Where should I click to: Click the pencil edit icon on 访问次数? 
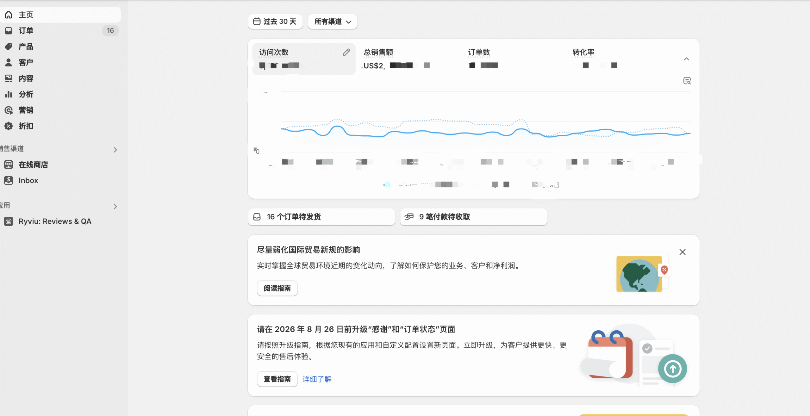346,53
